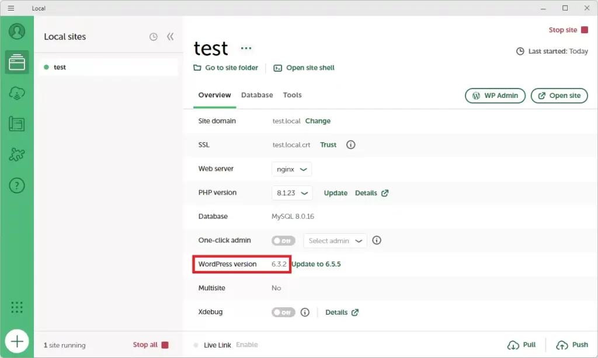This screenshot has height=358, width=598.
Task: Open the Blueprints icon in sidebar
Action: [x=17, y=124]
